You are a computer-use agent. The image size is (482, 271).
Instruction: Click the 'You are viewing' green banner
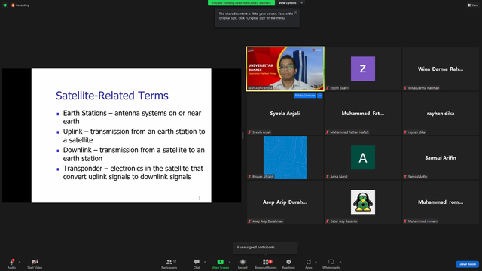point(241,3)
